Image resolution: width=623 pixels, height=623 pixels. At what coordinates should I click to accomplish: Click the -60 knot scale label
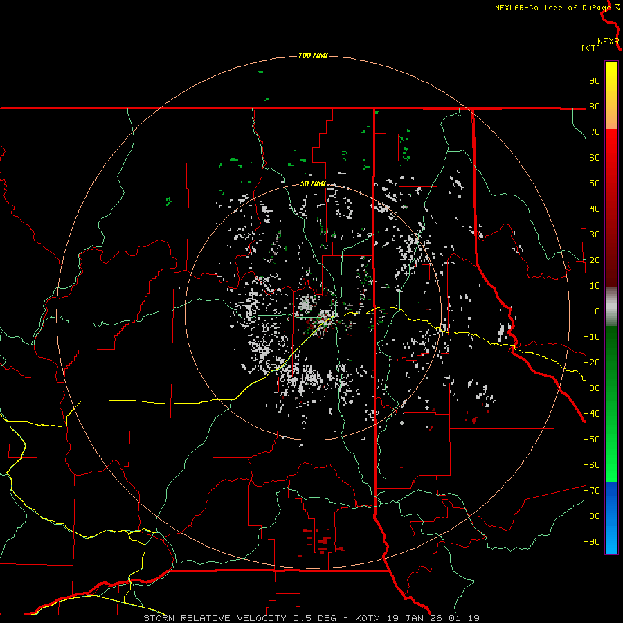pyautogui.click(x=592, y=465)
